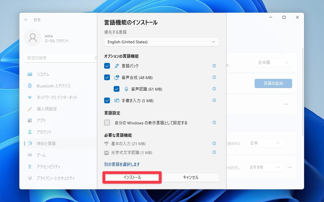Open info icon for Windows の表示言語 setting
The height and width of the screenshot is (202, 324).
click(214, 123)
